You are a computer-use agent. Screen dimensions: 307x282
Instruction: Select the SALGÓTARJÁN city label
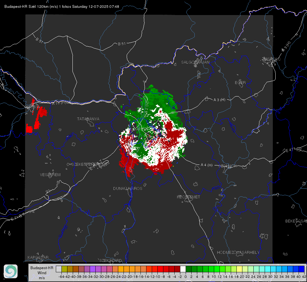[x=195, y=62]
